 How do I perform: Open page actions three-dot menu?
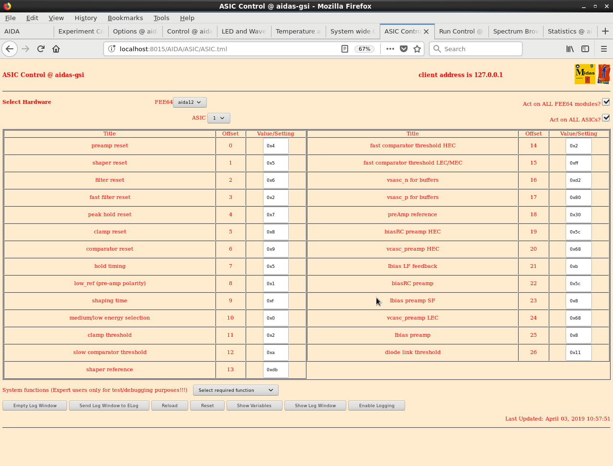[390, 49]
